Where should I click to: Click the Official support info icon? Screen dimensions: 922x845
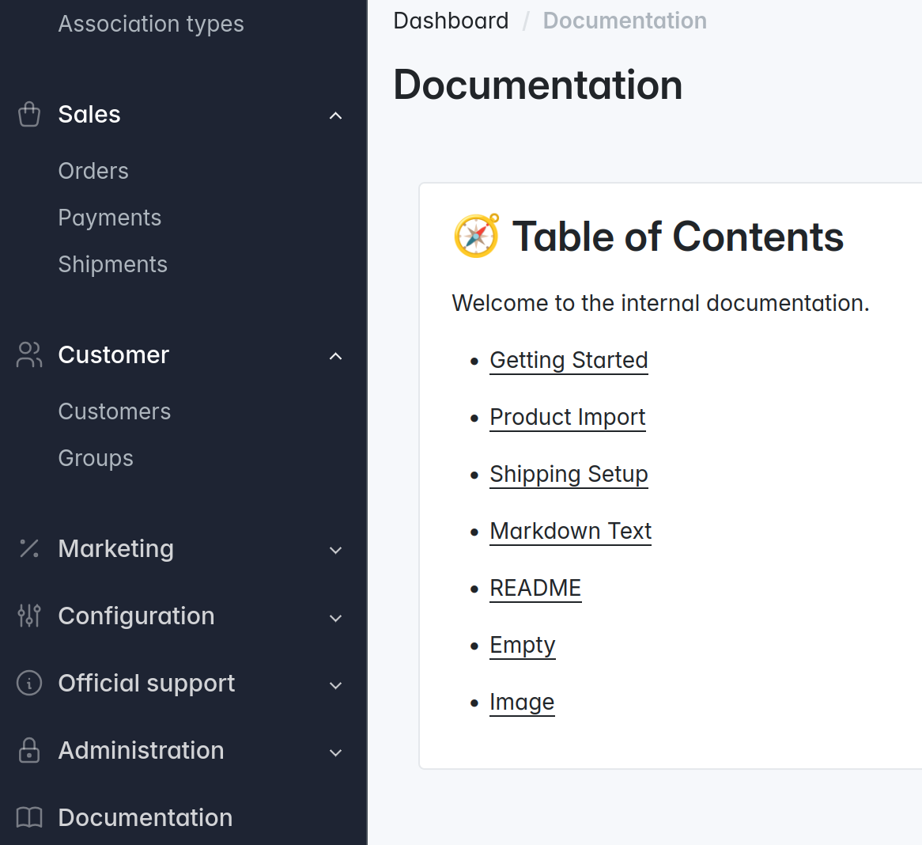(x=29, y=684)
